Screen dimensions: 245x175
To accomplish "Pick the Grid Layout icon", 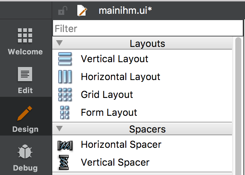I will (65, 95).
